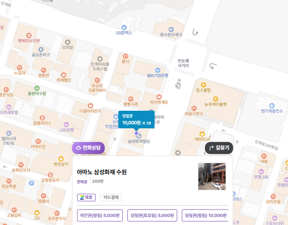The width and height of the screenshot is (288, 225).
Task: Click the 짬뽕지존 restaurant icon
Action: 130,99
